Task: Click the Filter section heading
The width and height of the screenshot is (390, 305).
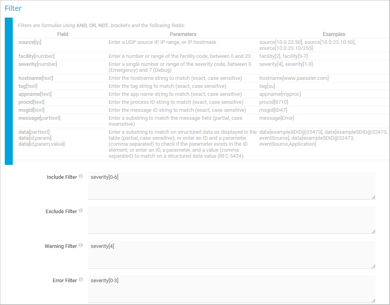Action: pyautogui.click(x=13, y=8)
